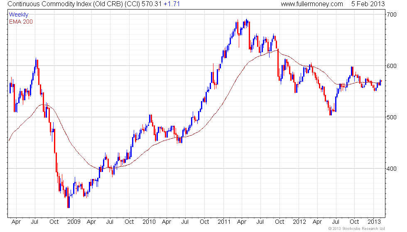The image size is (407, 232).
Task: Click the '+1.71' change value
Action: click(172, 4)
